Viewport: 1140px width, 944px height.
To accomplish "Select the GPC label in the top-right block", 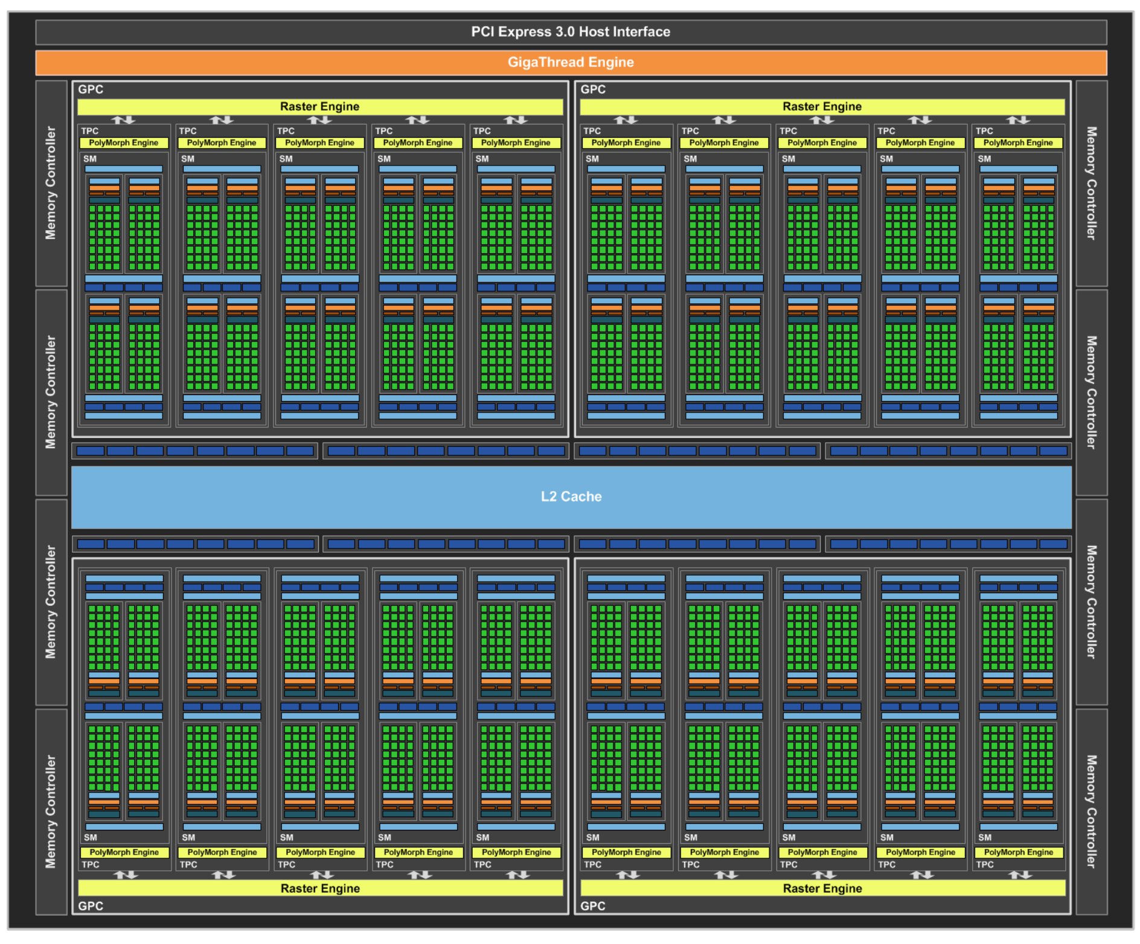I will (592, 89).
